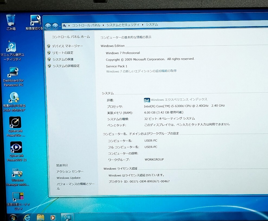This screenshot has height=221, width=268.
Task: Click the Windows 7 Professional text
Action: (x=123, y=53)
